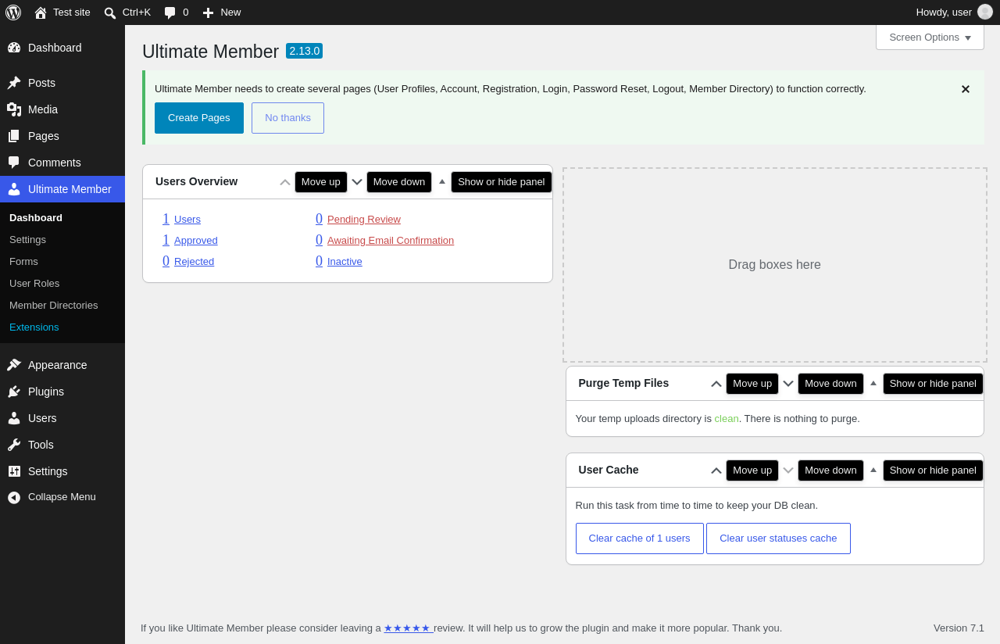
Task: Click the up chevron in Purge Temp Files header
Action: tap(716, 384)
